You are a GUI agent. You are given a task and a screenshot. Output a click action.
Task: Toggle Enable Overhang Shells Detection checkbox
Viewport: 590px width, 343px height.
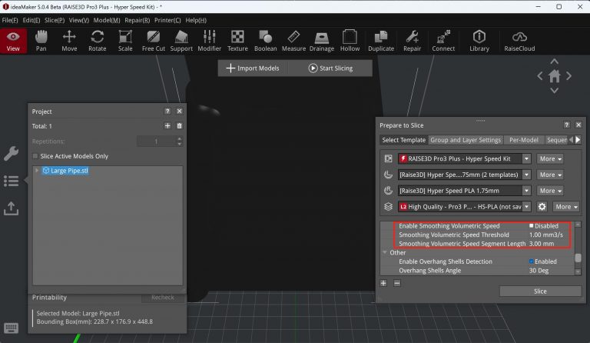(532, 261)
